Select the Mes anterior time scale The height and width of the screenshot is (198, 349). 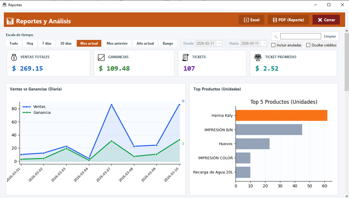pos(117,43)
